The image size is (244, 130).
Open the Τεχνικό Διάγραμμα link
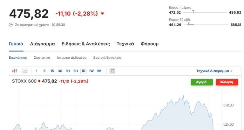click(214, 71)
